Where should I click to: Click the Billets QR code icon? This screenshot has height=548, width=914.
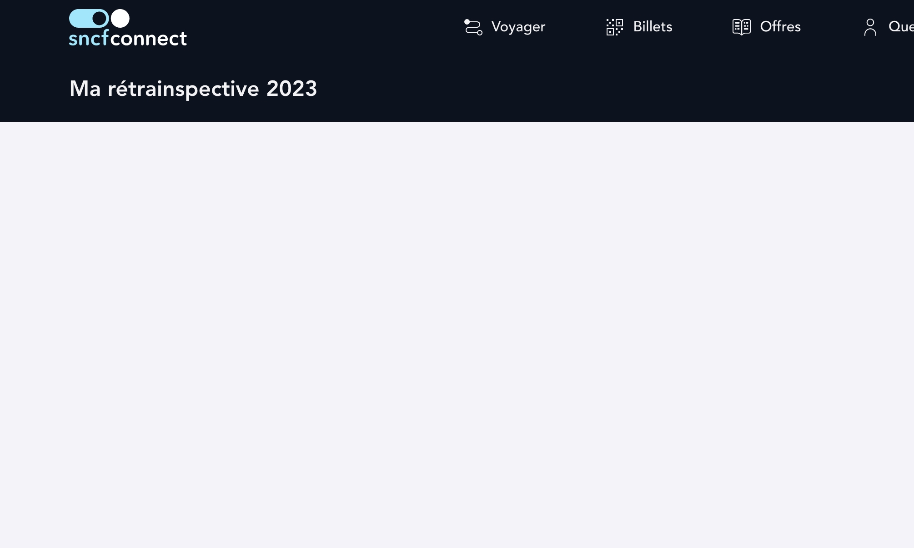coord(614,27)
